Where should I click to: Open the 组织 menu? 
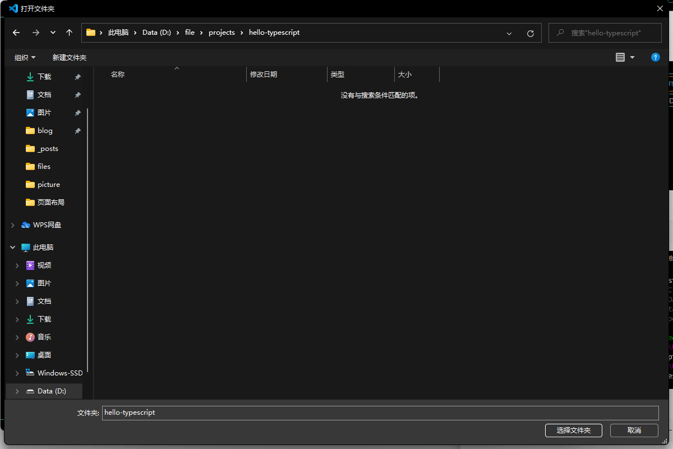pos(25,57)
